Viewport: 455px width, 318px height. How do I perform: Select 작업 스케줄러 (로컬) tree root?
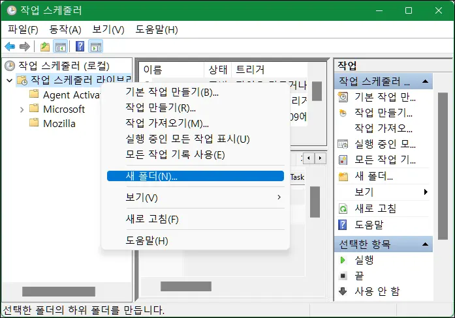click(64, 66)
